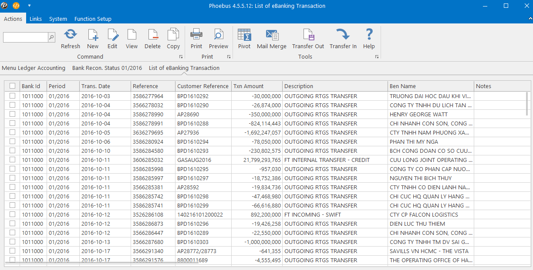Select the PHAN THI MY NGA cell
This screenshot has height=270, width=533.
[431, 142]
